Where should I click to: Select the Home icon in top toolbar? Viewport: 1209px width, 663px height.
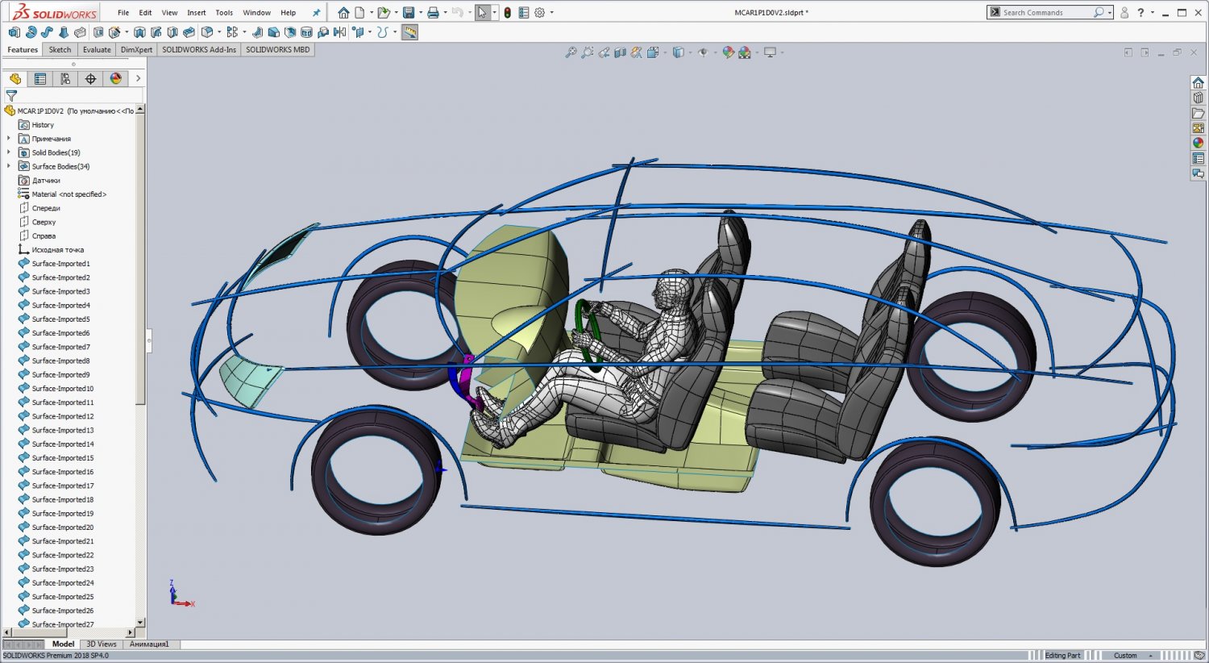click(343, 13)
